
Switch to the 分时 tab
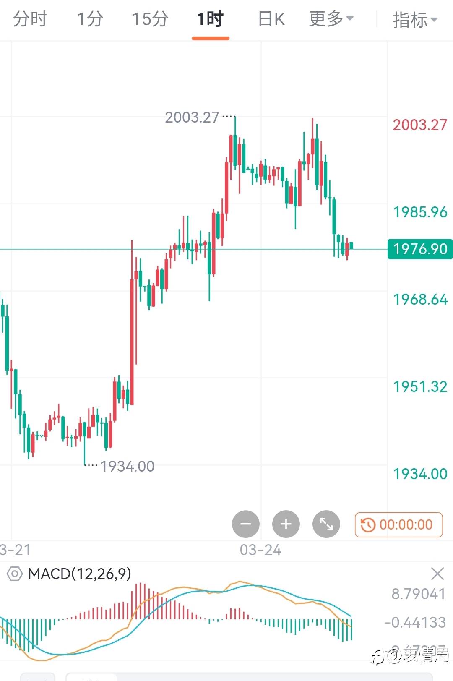point(30,19)
